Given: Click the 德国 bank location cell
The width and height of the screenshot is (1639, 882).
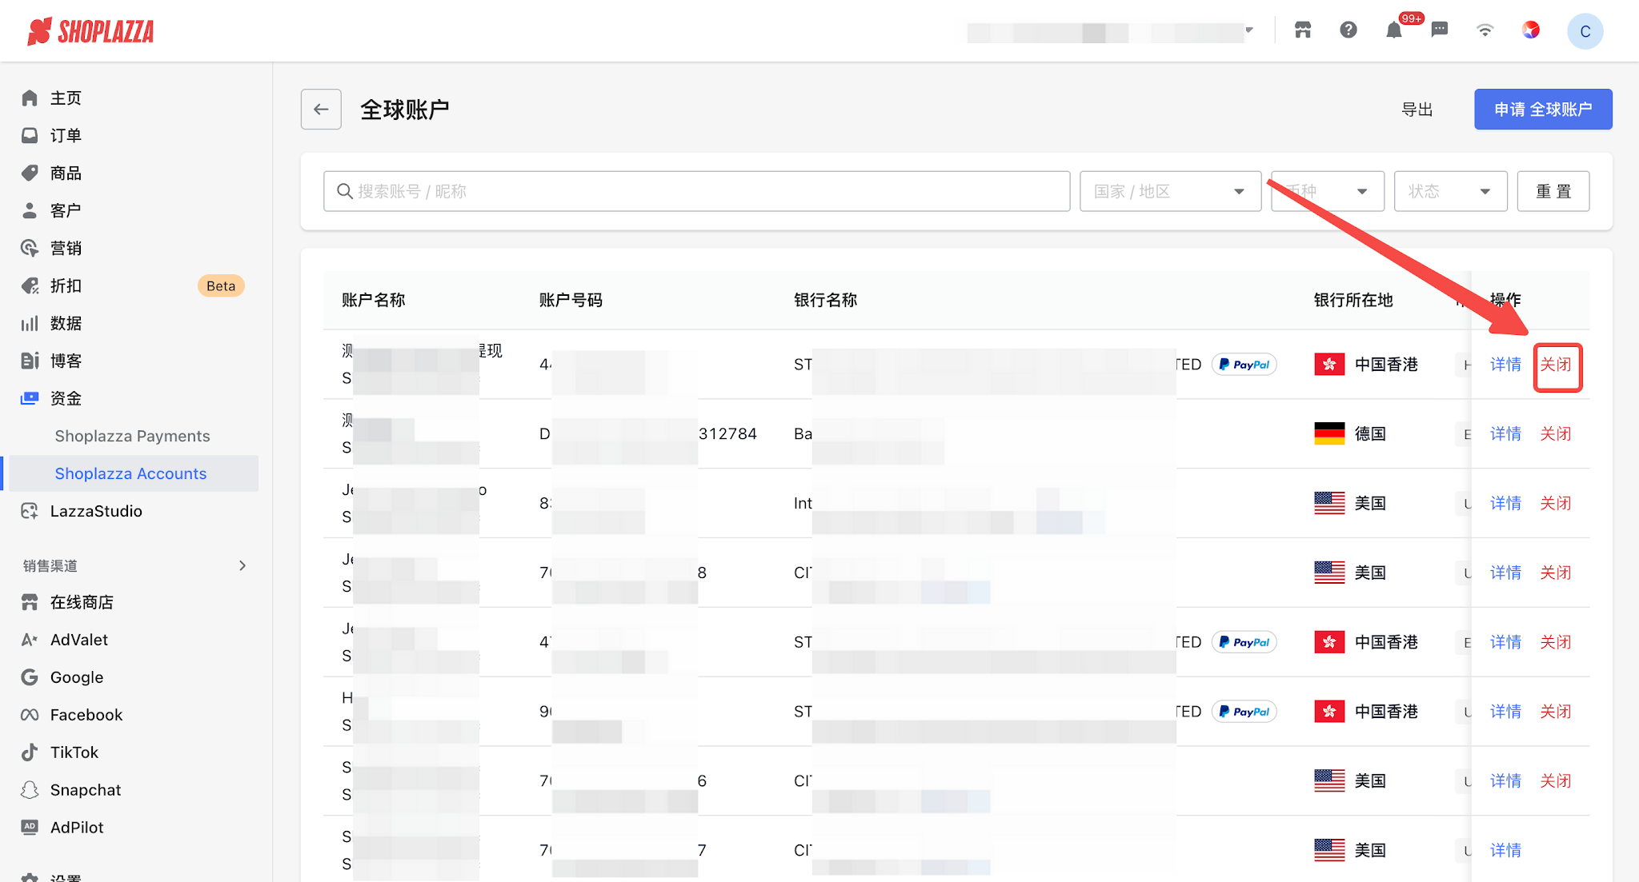Looking at the screenshot, I should pos(1350,434).
